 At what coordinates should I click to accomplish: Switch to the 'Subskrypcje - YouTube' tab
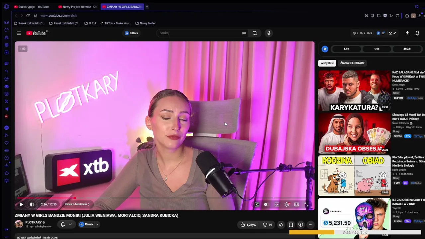pos(31,7)
